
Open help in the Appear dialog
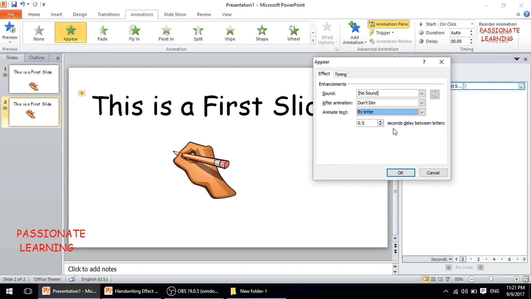[424, 62]
